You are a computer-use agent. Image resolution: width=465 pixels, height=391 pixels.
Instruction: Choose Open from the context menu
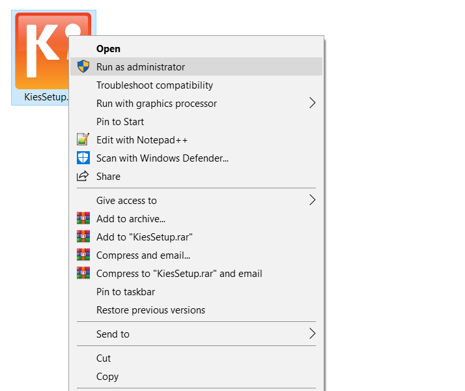click(x=196, y=49)
